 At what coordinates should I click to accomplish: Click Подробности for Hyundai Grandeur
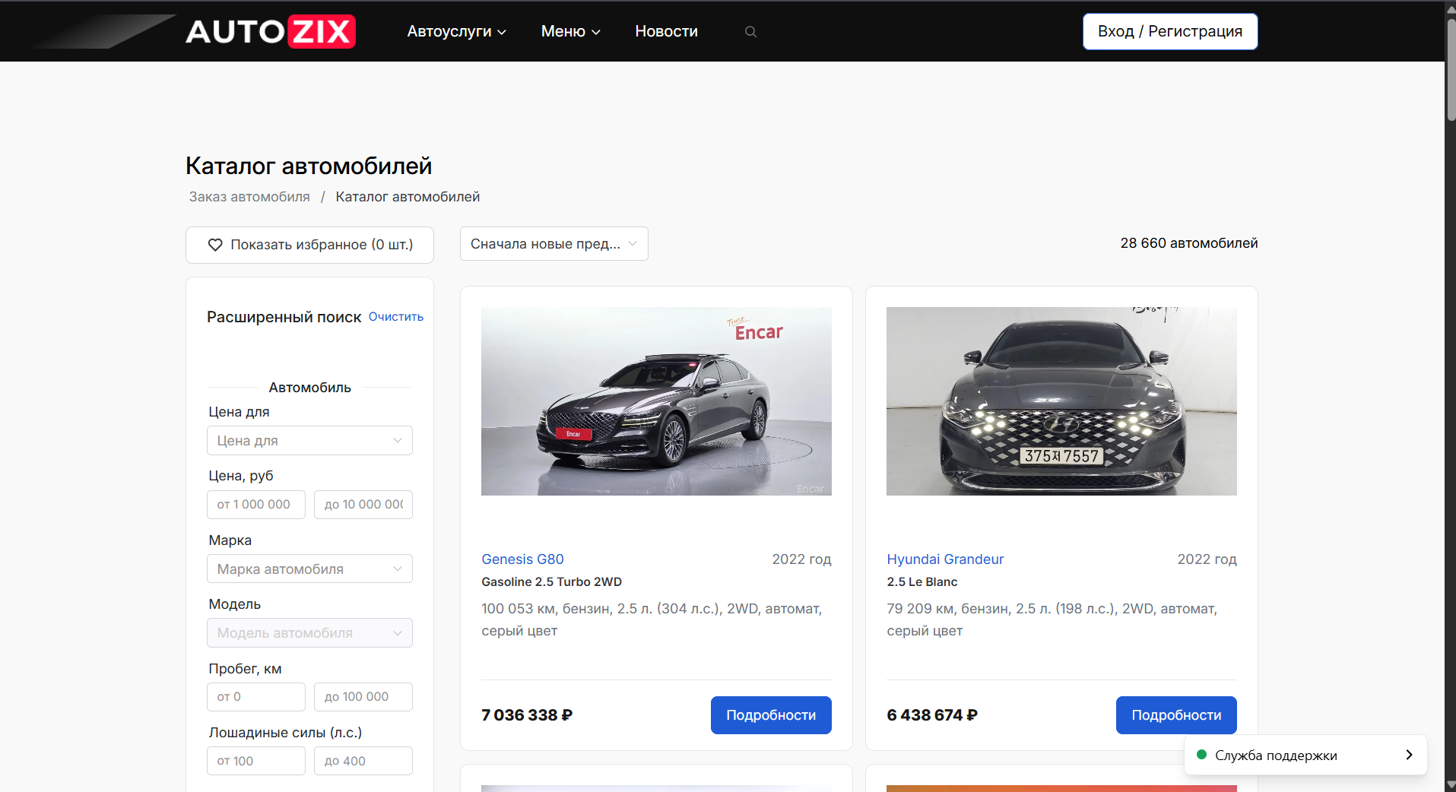pos(1176,715)
